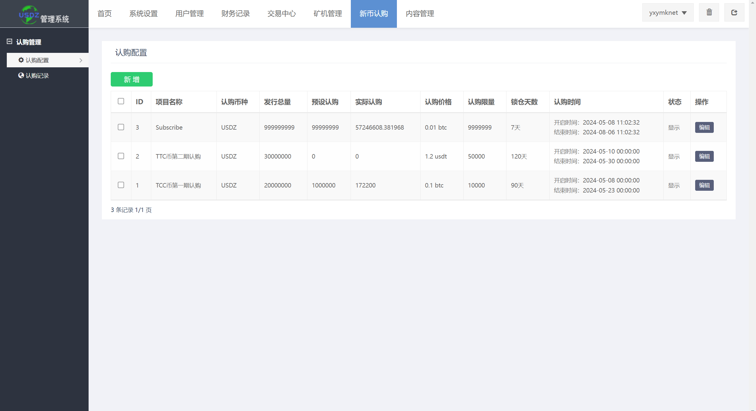Switch to the 矿机管理 tab
The height and width of the screenshot is (411, 756).
click(328, 14)
